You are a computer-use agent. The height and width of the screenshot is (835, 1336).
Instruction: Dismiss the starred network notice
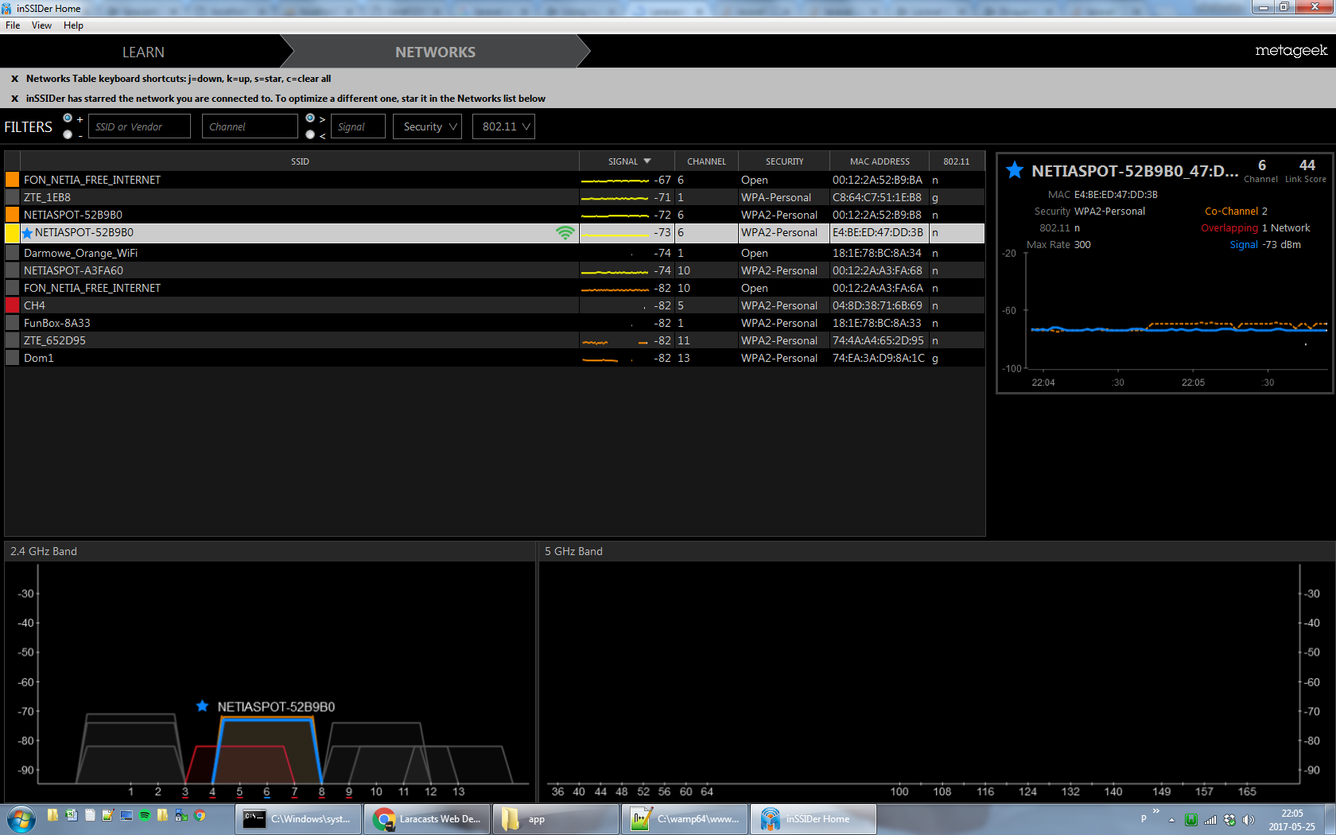coord(14,99)
